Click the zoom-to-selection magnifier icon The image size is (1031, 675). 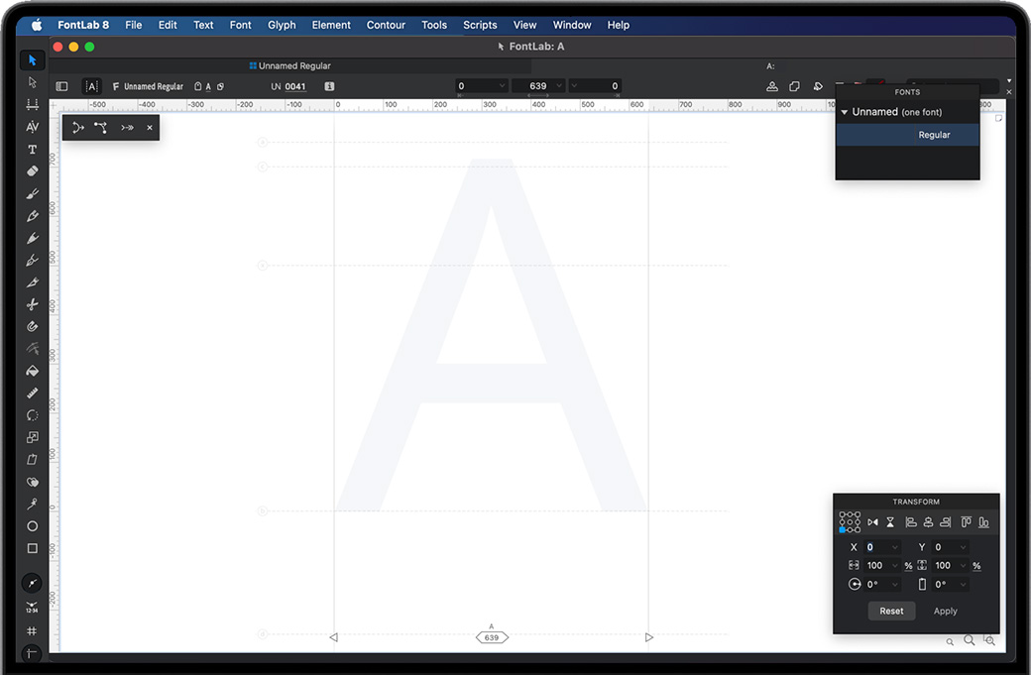pyautogui.click(x=989, y=640)
